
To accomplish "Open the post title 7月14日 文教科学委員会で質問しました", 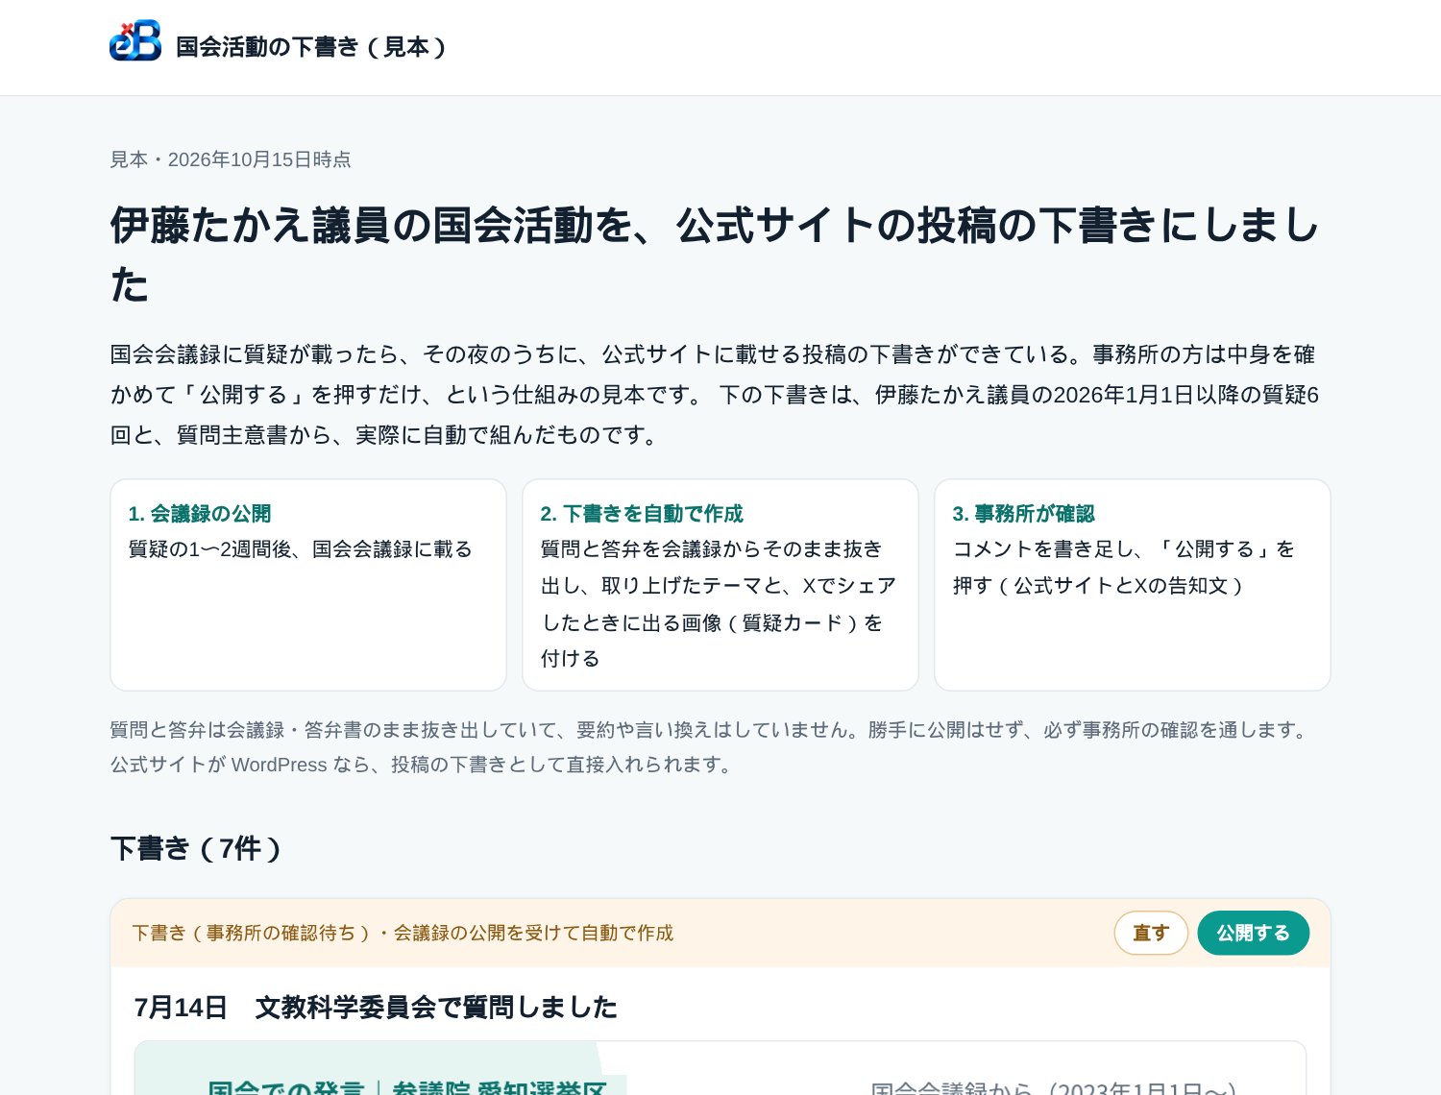I will click(x=376, y=1007).
